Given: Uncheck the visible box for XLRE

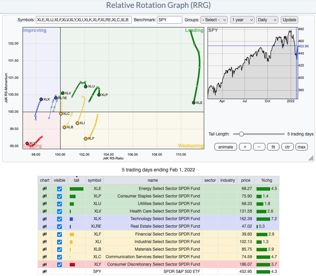Looking at the screenshot, I should click(60, 227).
